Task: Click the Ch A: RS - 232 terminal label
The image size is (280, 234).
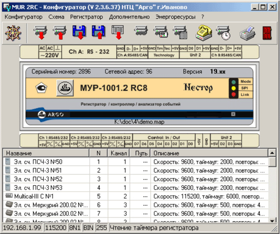Action: pos(89,52)
